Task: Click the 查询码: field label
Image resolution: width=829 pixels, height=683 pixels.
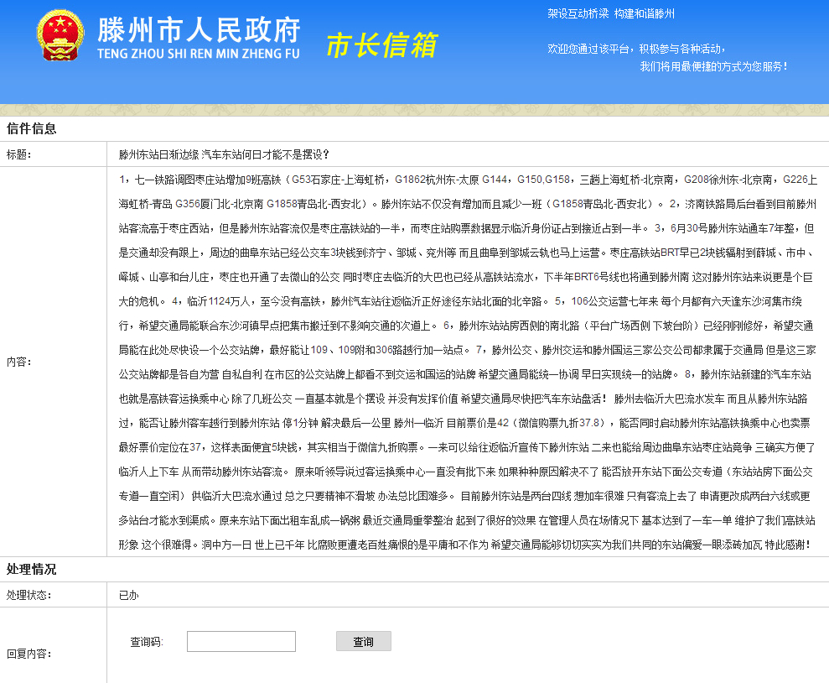Action: pyautogui.click(x=147, y=642)
